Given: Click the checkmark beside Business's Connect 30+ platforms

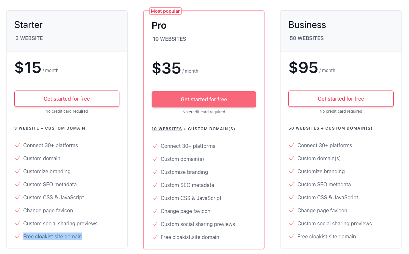Looking at the screenshot, I should pyautogui.click(x=292, y=146).
